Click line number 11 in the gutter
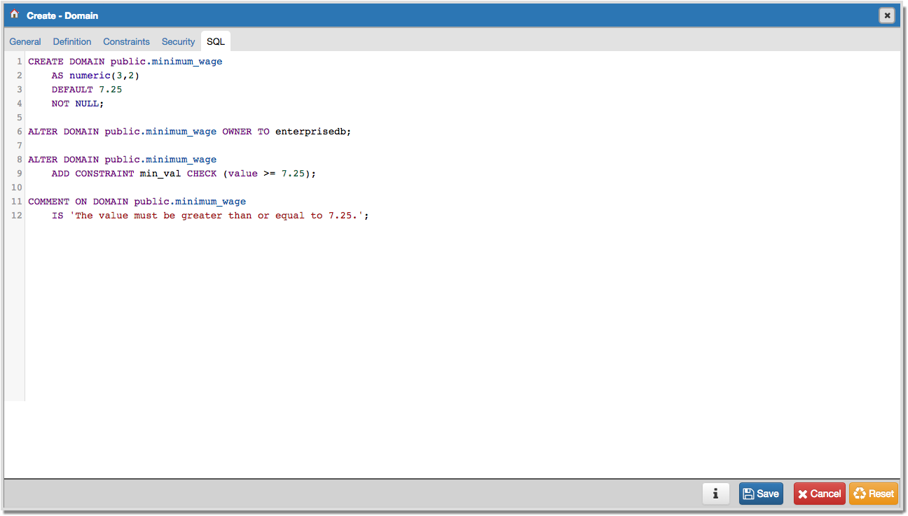 point(15,202)
